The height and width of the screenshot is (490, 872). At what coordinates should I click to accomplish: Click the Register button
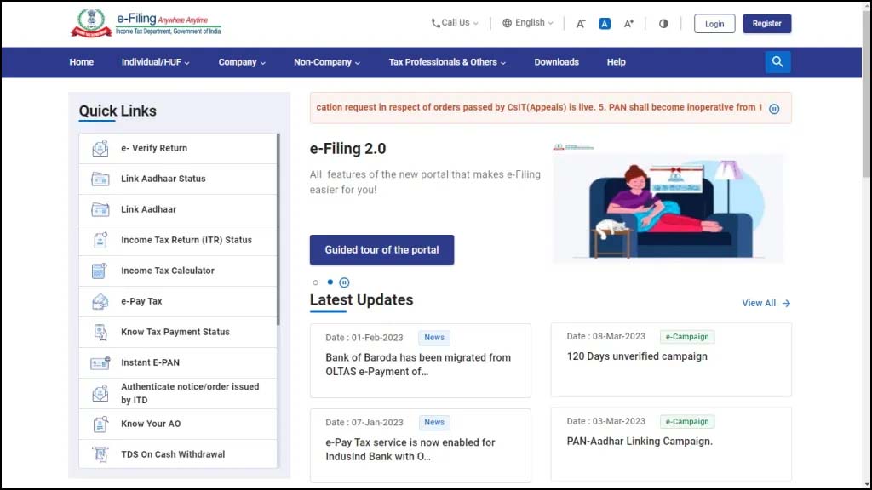coord(767,24)
